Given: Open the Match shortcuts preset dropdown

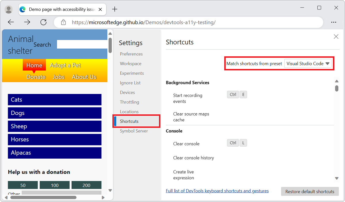Looking at the screenshot, I should 308,64.
